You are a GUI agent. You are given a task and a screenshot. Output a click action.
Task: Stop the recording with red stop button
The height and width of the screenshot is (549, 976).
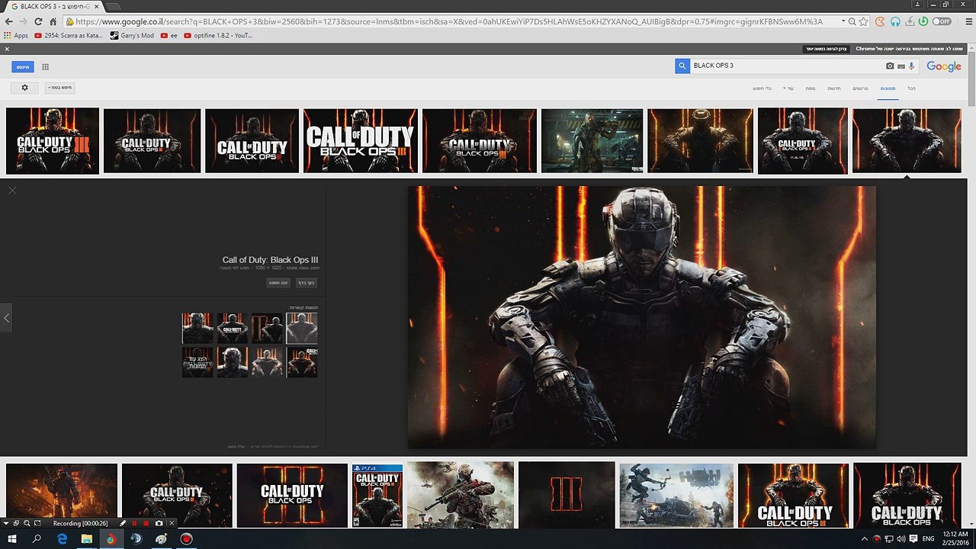[x=146, y=524]
